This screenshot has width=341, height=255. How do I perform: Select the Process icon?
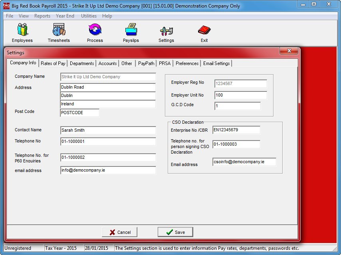95,33
